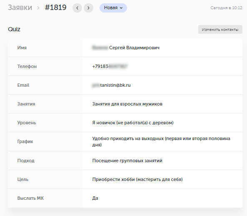Image resolution: width=247 pixels, height=216 pixels.
Task: Click the phone number +79183 value
Action: [110, 66]
